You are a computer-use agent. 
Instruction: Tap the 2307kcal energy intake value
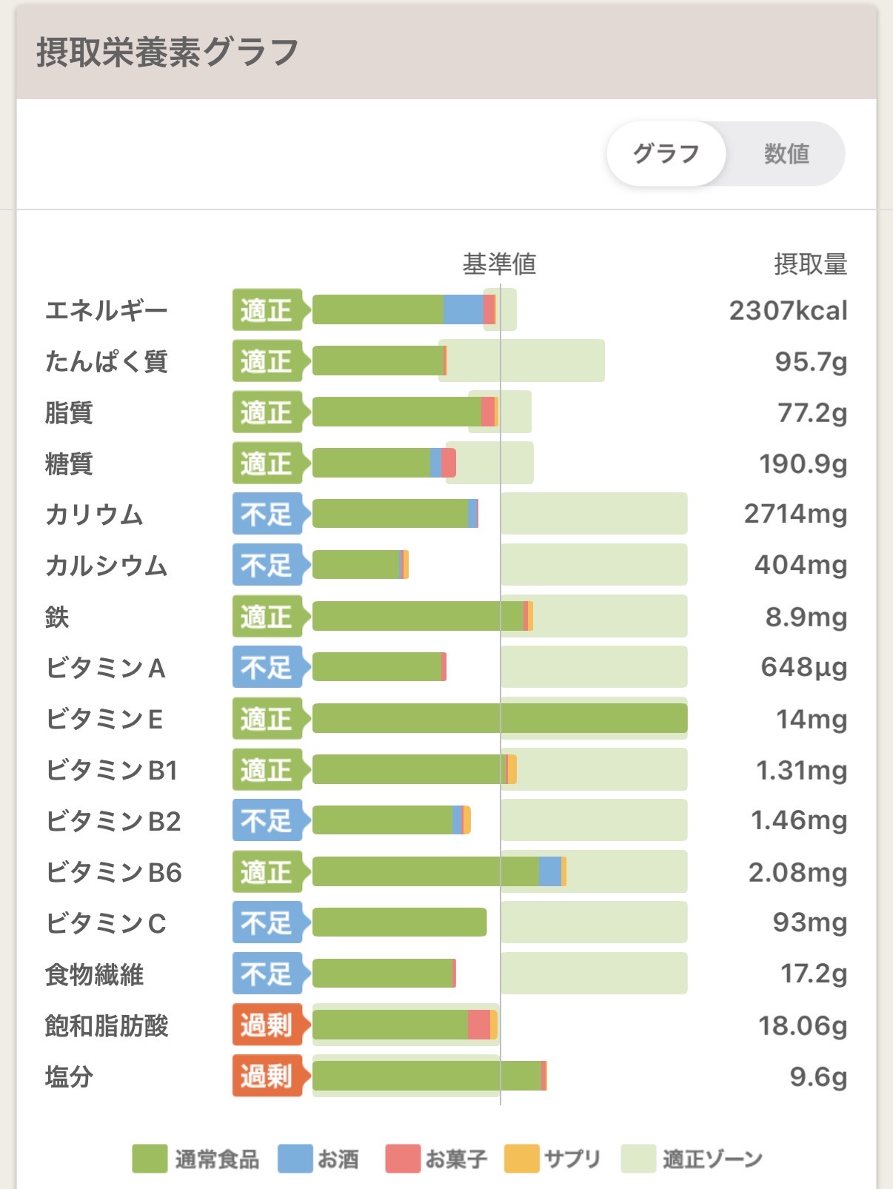click(x=788, y=310)
